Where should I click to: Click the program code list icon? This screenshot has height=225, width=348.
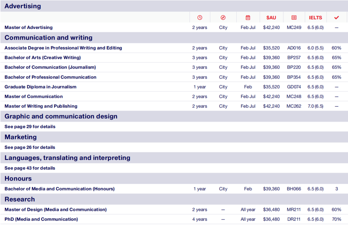coord(294,17)
